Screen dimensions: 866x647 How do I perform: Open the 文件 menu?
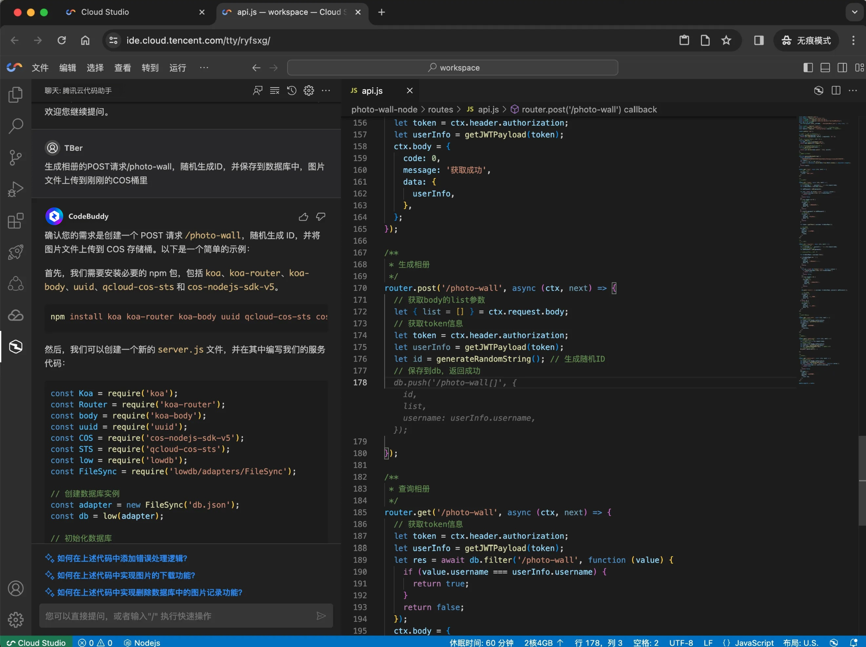pyautogui.click(x=40, y=68)
